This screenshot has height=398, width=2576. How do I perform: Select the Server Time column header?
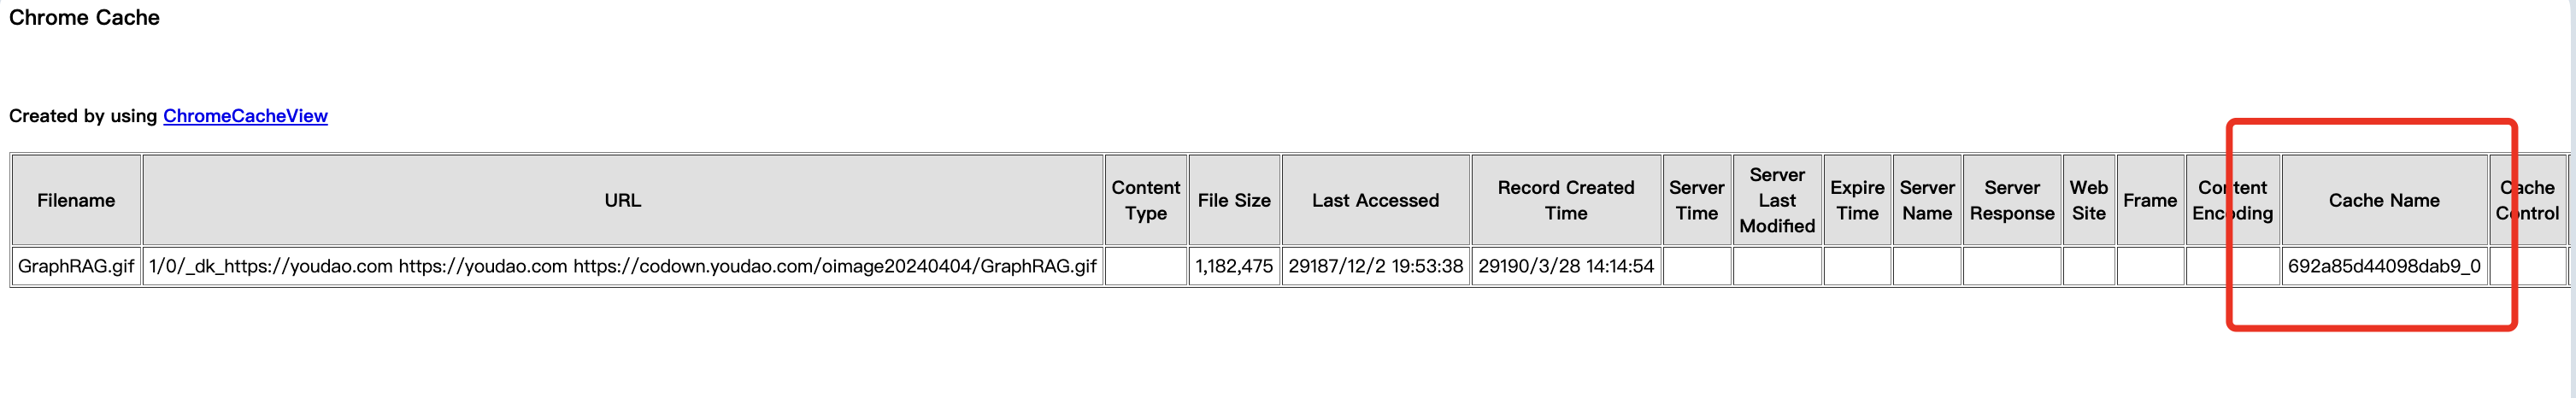pos(1697,200)
